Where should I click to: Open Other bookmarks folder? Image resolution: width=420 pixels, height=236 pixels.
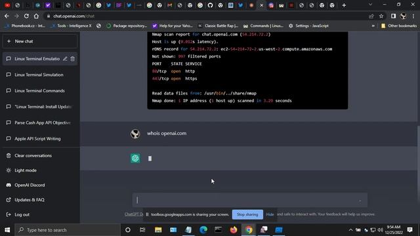coord(399,26)
